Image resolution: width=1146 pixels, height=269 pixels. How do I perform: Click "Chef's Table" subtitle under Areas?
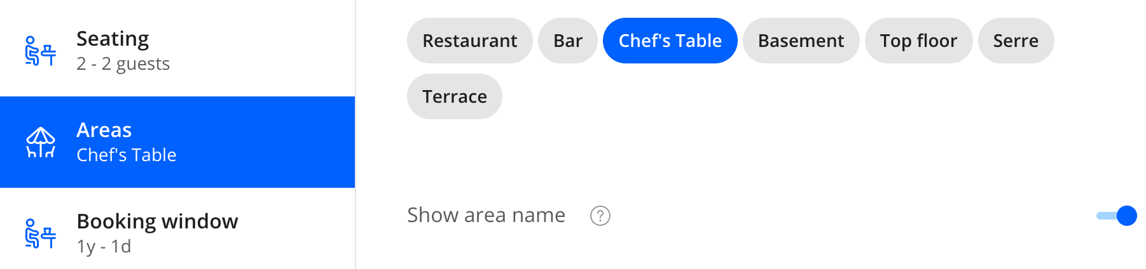tap(126, 155)
